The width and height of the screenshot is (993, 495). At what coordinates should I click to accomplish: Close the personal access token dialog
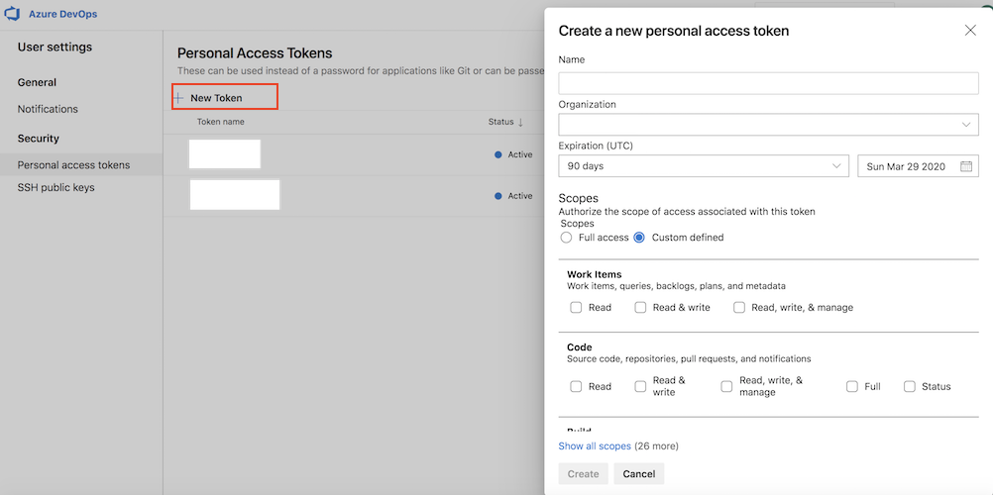coord(970,31)
